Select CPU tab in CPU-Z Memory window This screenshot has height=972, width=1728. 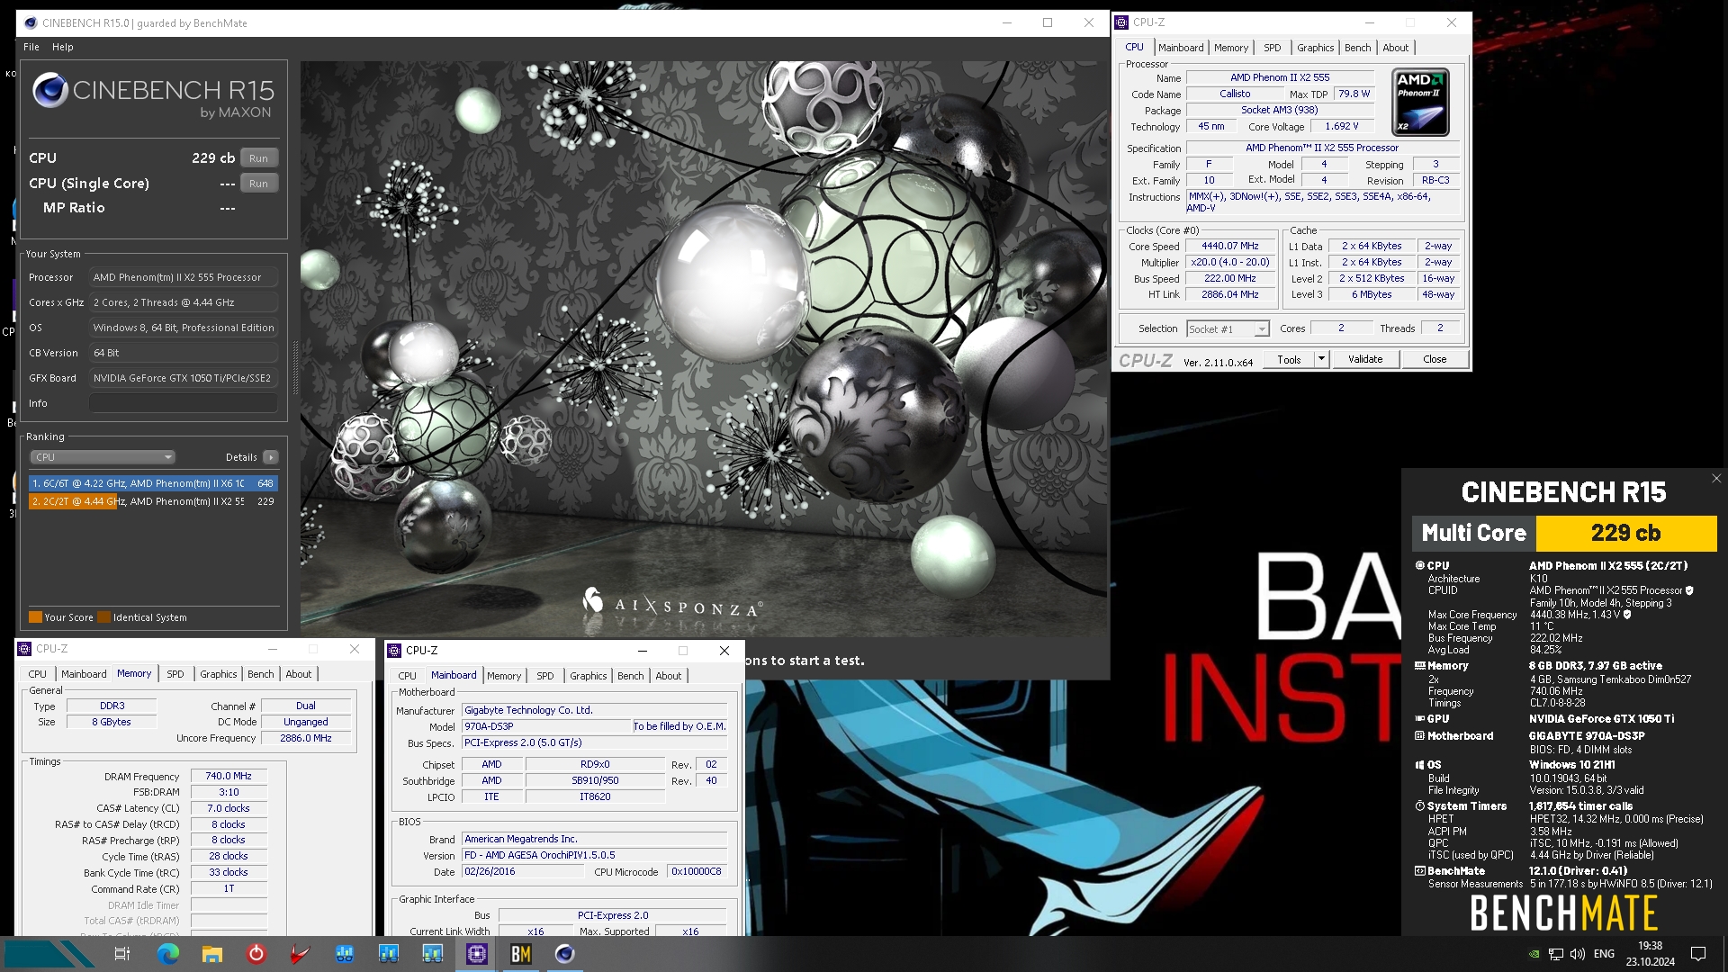tap(37, 674)
